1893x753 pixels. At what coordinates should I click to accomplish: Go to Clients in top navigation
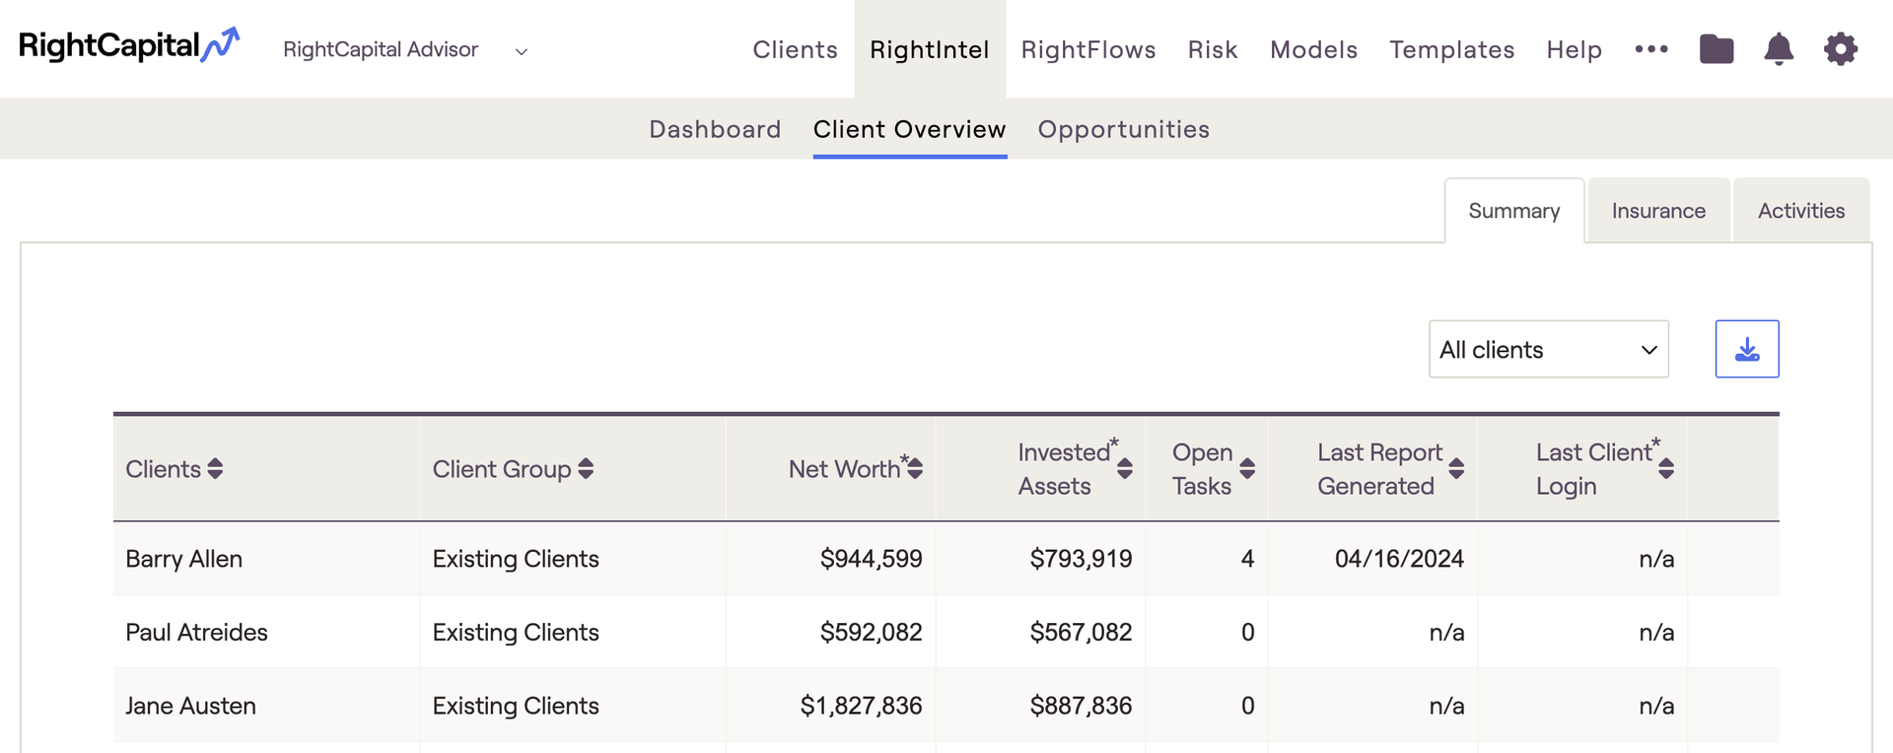coord(795,49)
